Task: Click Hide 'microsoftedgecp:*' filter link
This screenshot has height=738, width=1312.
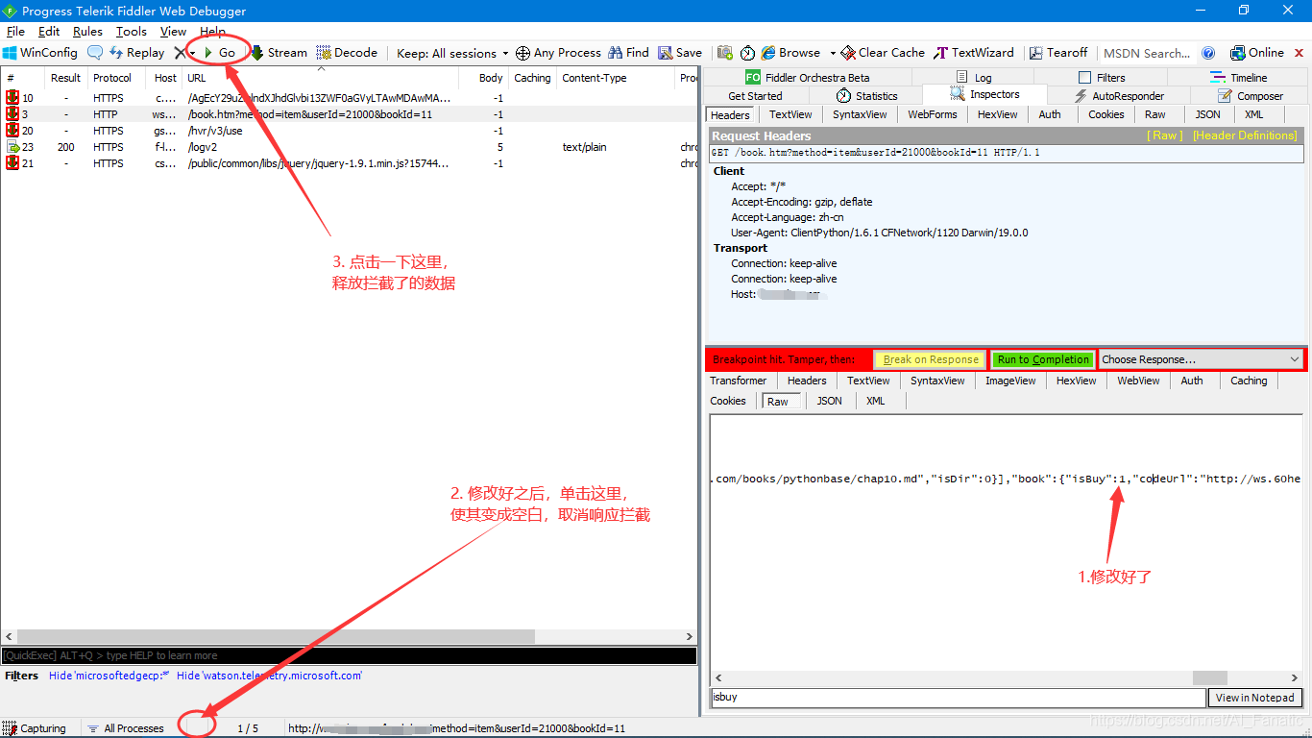Action: (x=109, y=676)
